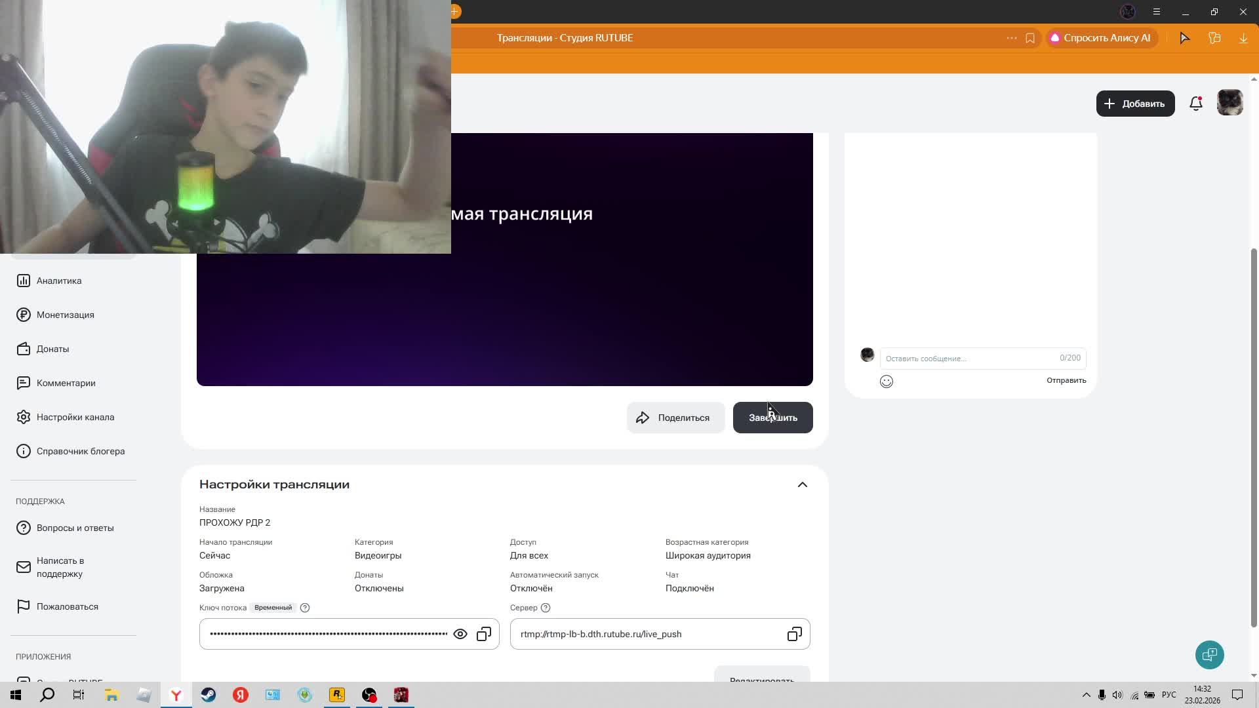Type in the chat message field
Screen dimensions: 1259x708
(x=970, y=359)
